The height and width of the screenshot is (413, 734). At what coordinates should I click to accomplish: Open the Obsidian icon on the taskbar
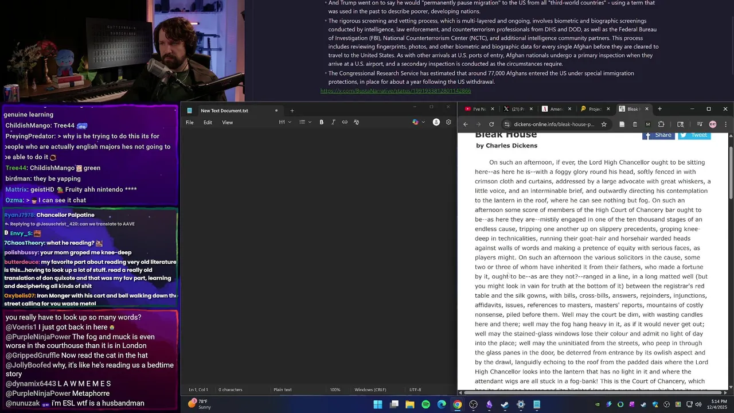[489, 404]
